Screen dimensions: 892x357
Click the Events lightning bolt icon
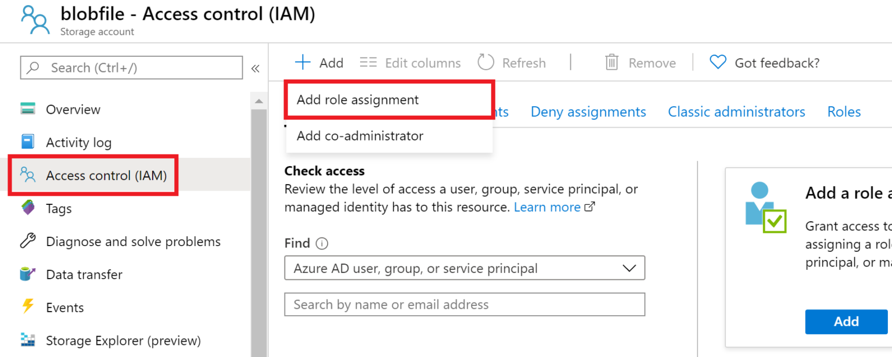click(x=28, y=306)
